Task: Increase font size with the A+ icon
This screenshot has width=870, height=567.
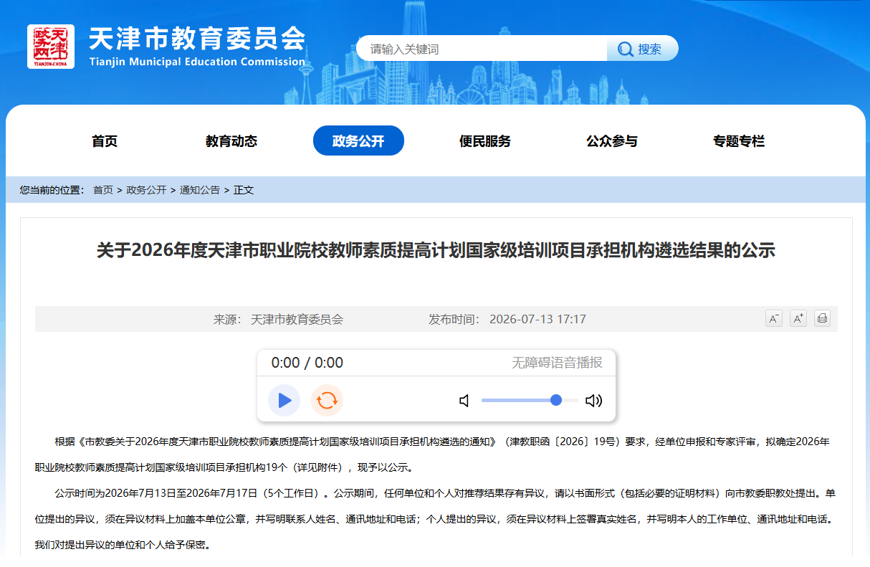Action: click(x=798, y=318)
